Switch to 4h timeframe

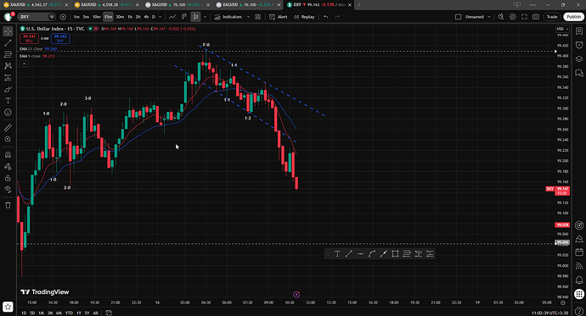click(x=146, y=17)
